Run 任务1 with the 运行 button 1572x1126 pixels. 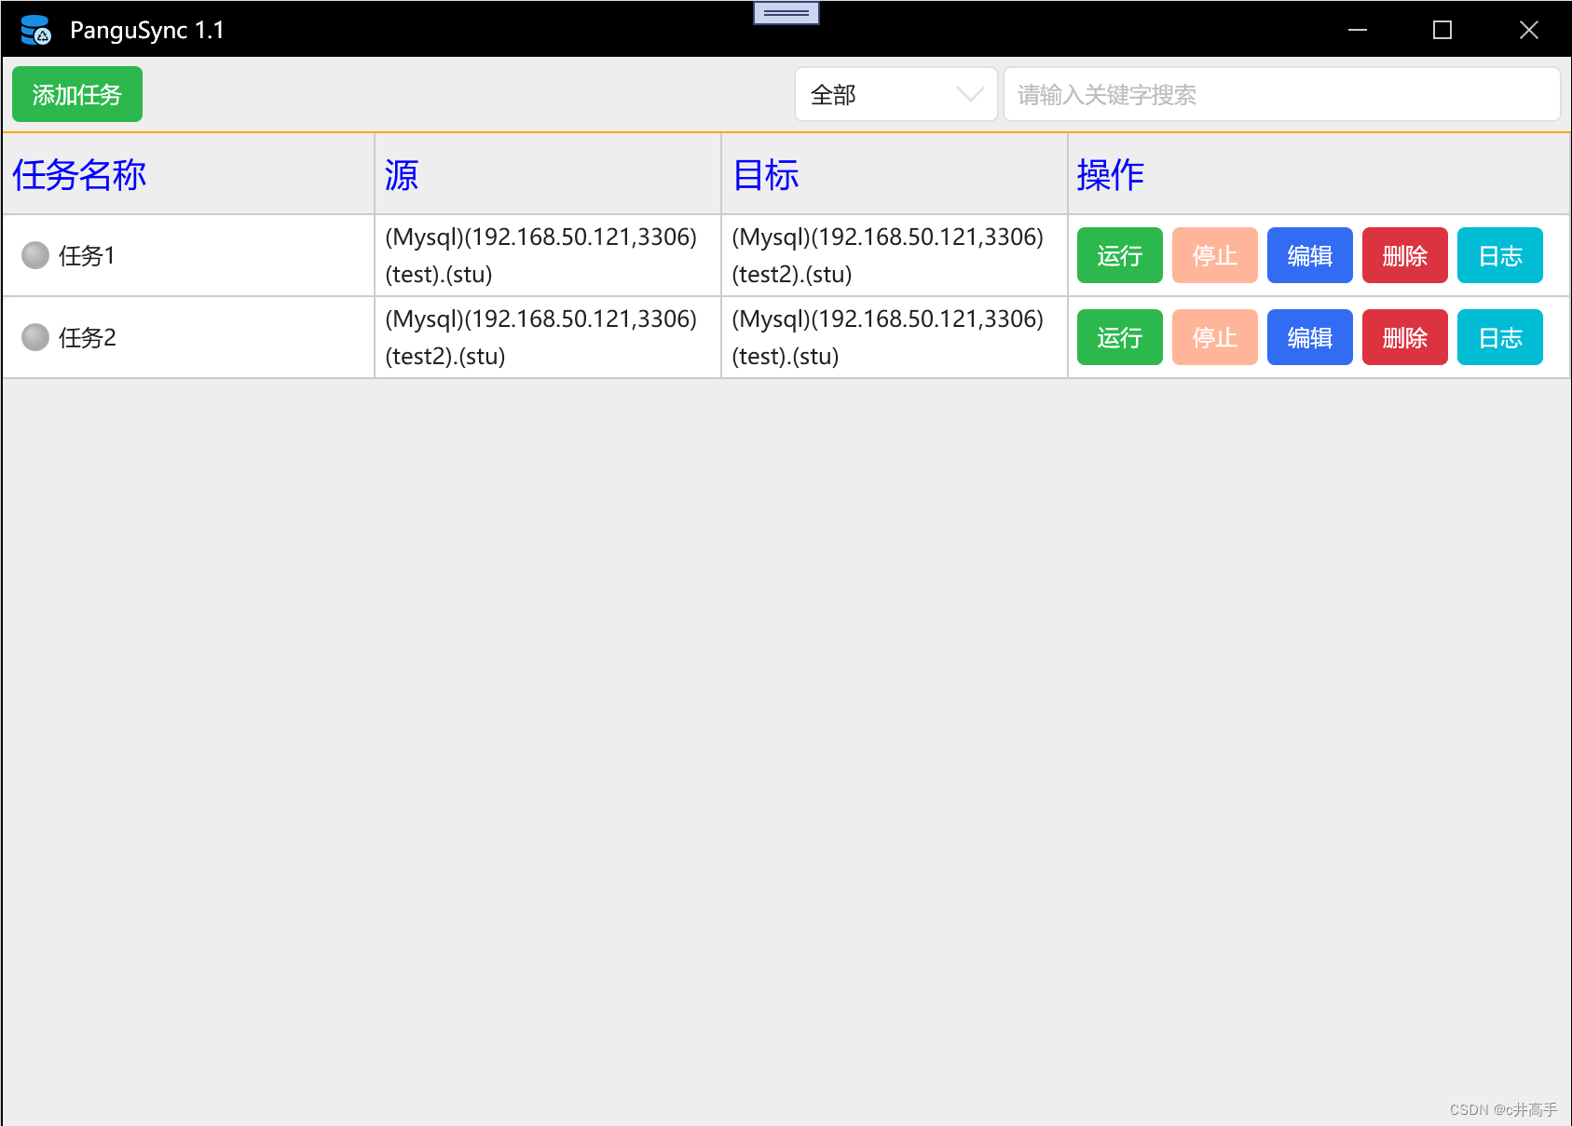[1120, 255]
